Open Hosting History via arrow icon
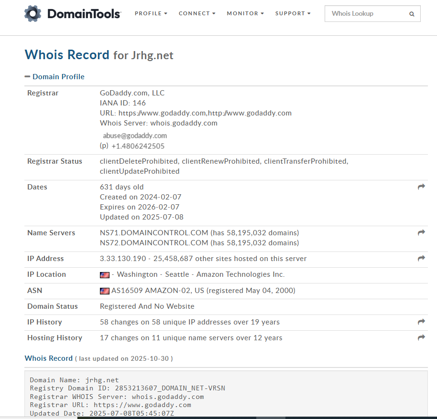437x419 pixels. coord(421,338)
